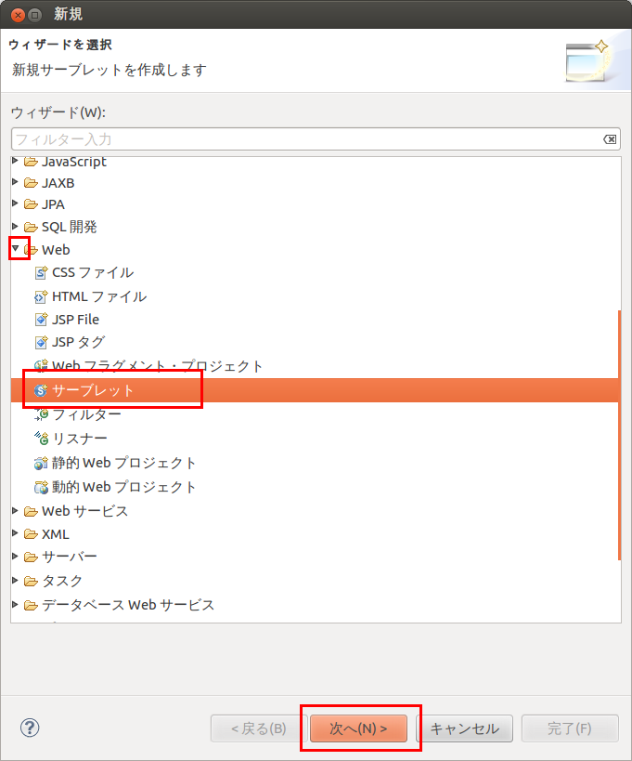Expand the XML folder node

pyautogui.click(x=15, y=534)
